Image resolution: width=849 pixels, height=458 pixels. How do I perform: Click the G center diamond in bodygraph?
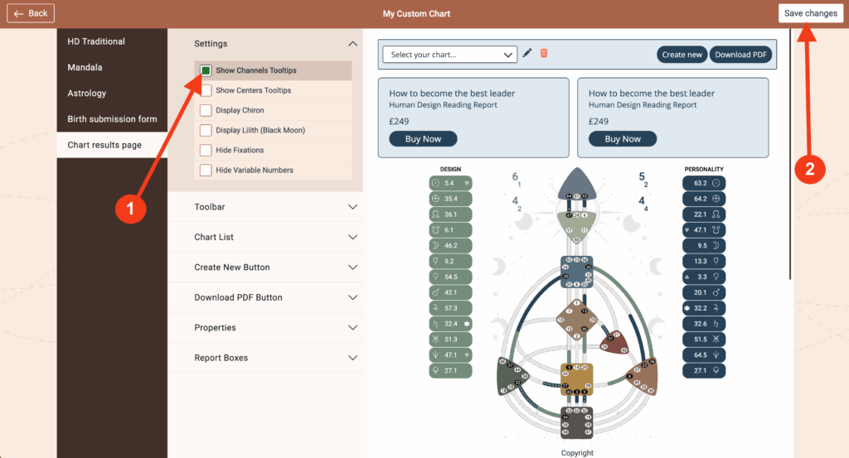(577, 320)
